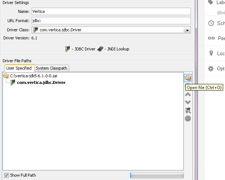This screenshot has height=180, width=225.
Task: Click the Driver Version value 6.1
Action: (x=34, y=38)
